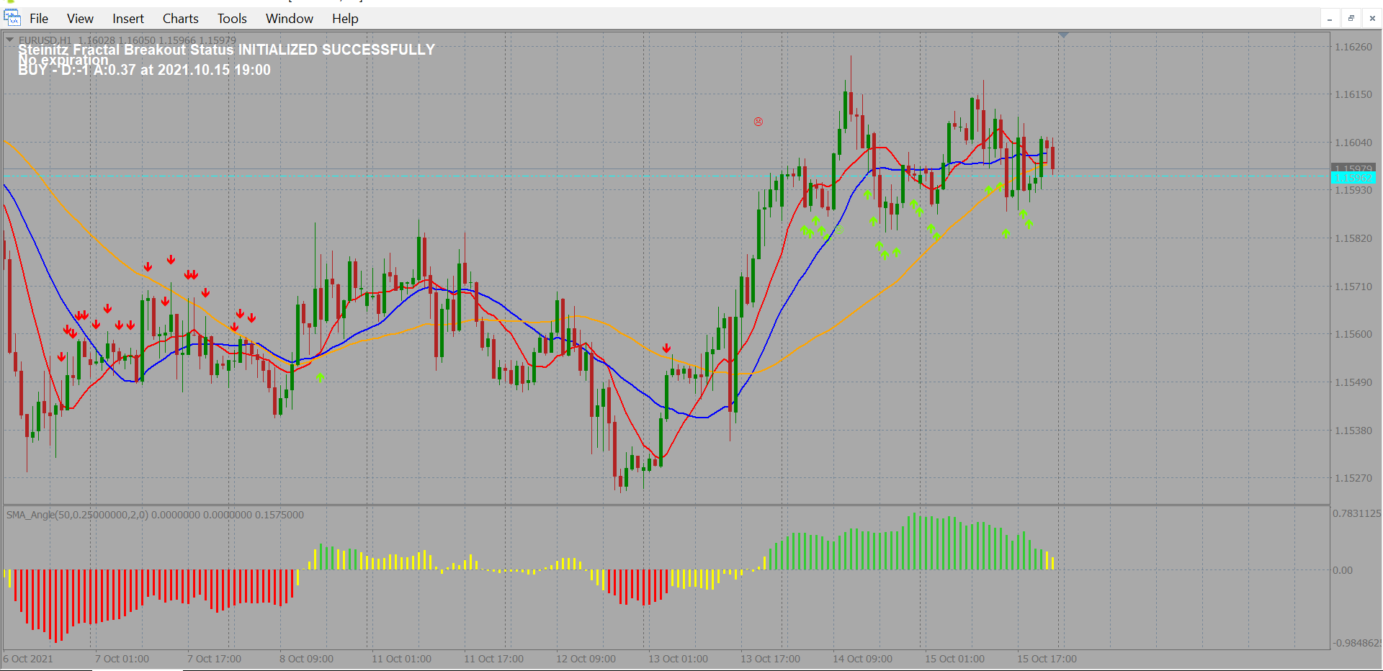Click the MetaTrader chart icon beside File
Viewport: 1383px width, 671px height.
pos(12,18)
